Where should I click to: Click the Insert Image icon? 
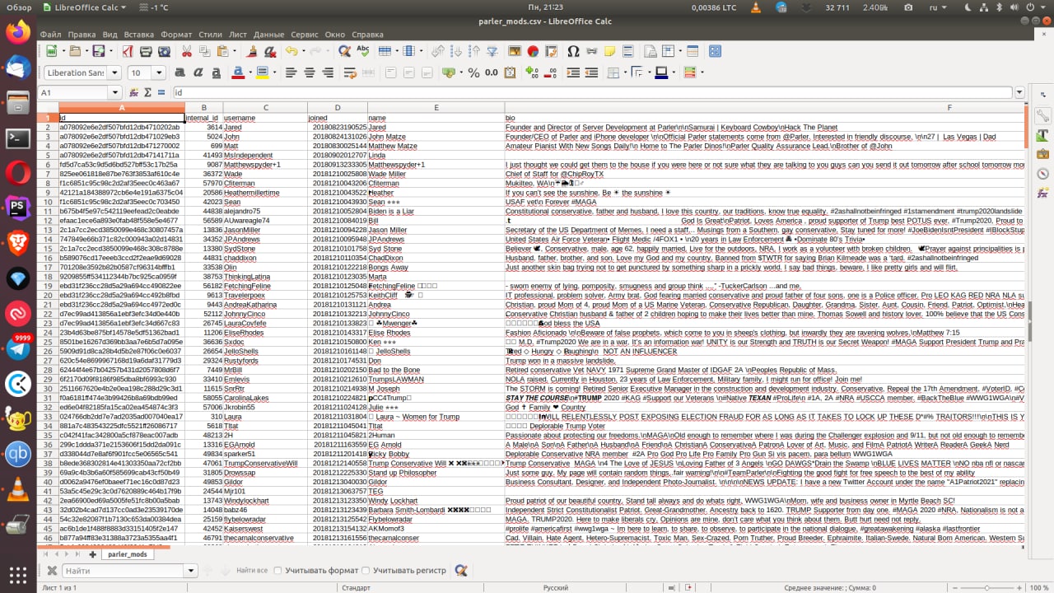[515, 51]
